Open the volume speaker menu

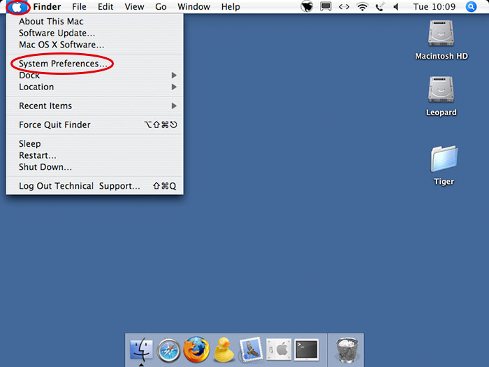tap(396, 6)
